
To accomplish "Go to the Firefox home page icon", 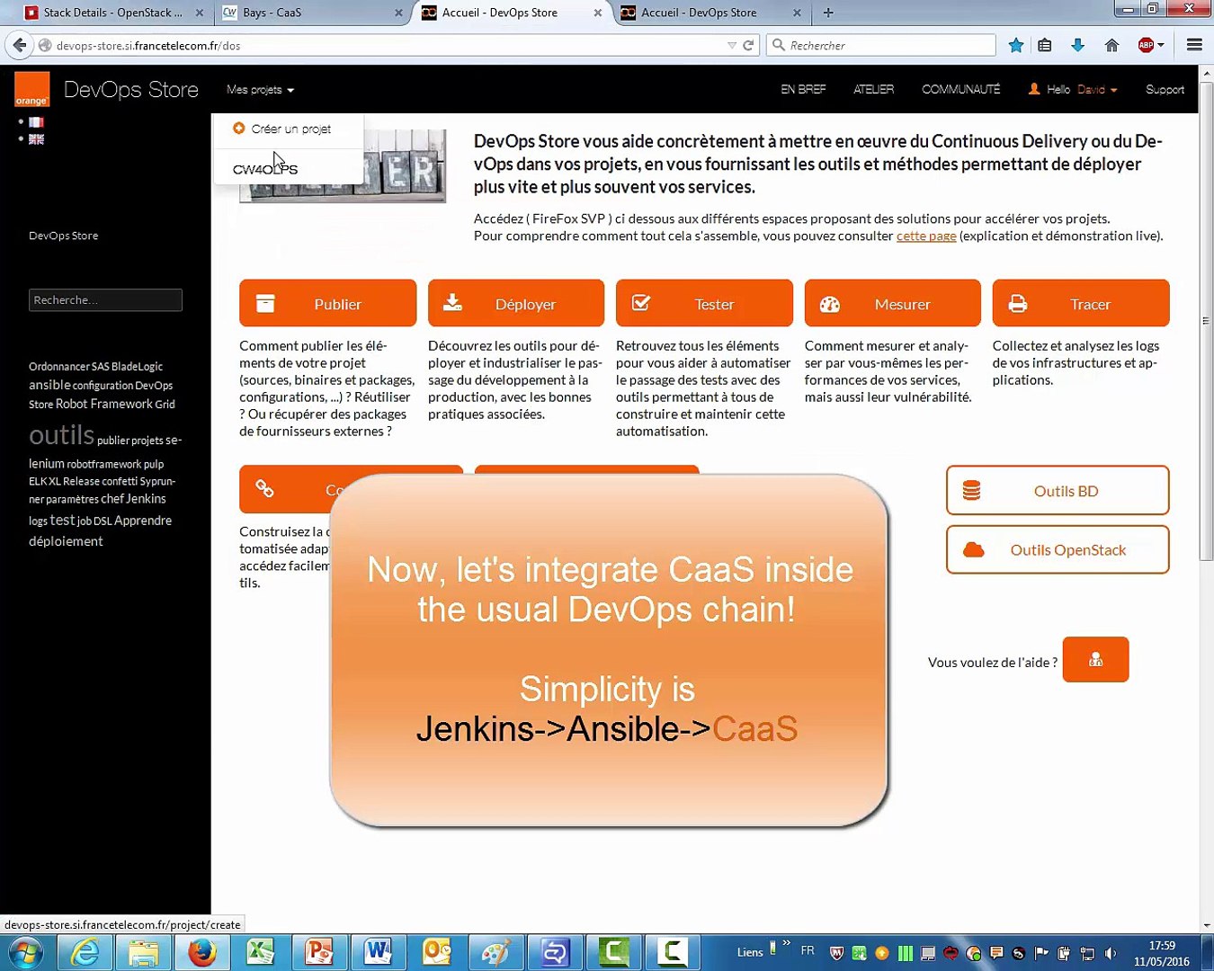I will [1111, 45].
